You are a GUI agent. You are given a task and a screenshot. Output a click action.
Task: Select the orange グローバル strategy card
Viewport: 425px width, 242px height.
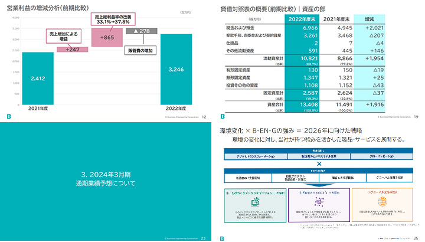pos(382,205)
